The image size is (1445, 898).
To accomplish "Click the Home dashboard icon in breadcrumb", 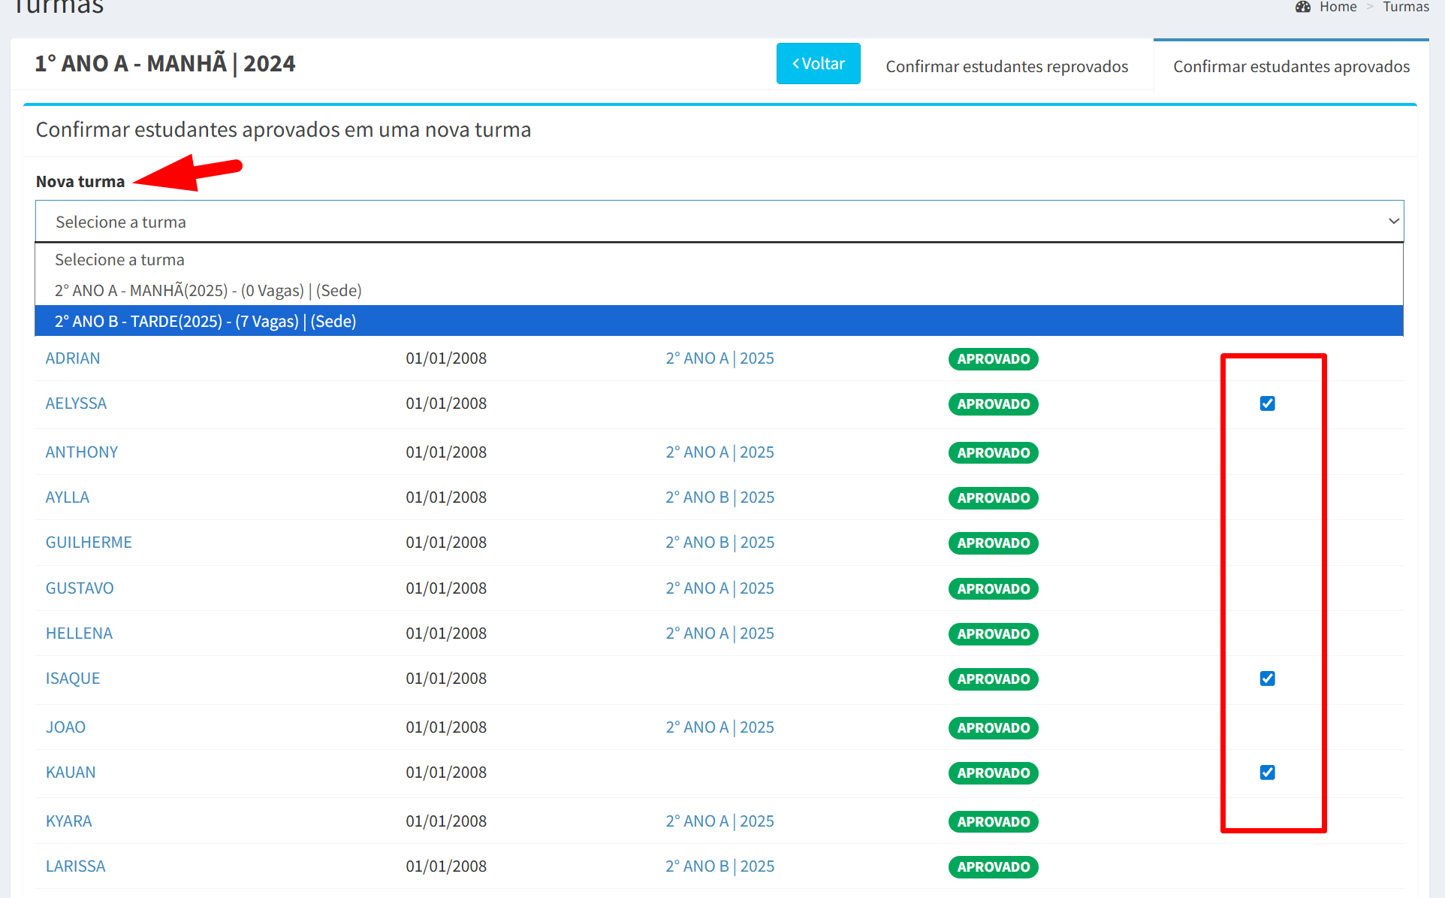I will pos(1302,7).
